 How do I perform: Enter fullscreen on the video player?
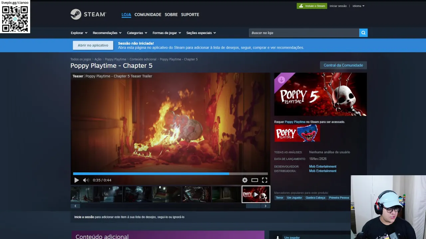pyautogui.click(x=265, y=180)
